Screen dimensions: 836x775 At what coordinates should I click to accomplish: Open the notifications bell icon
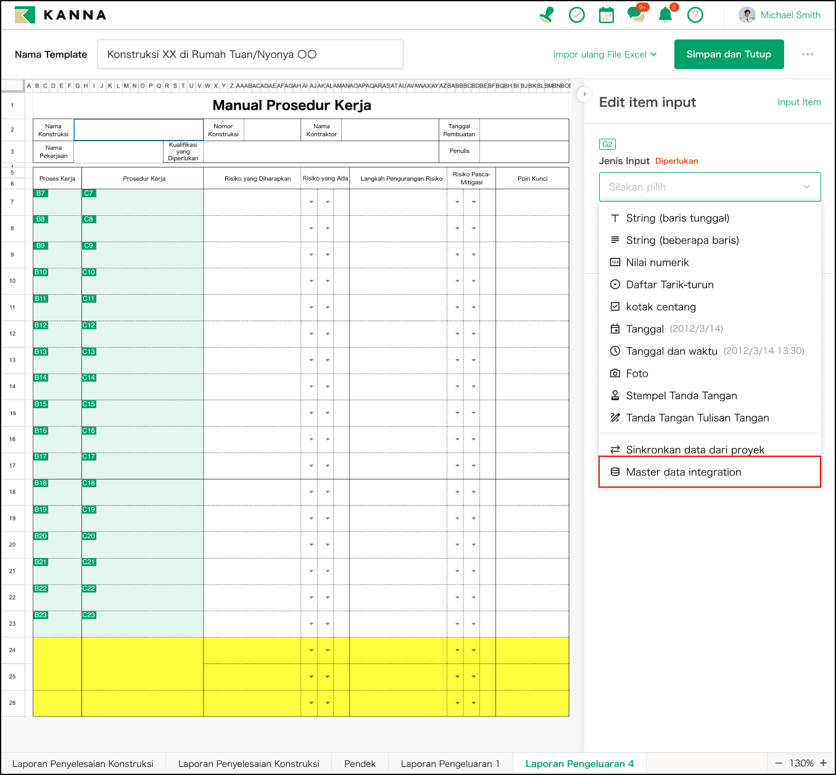click(665, 15)
